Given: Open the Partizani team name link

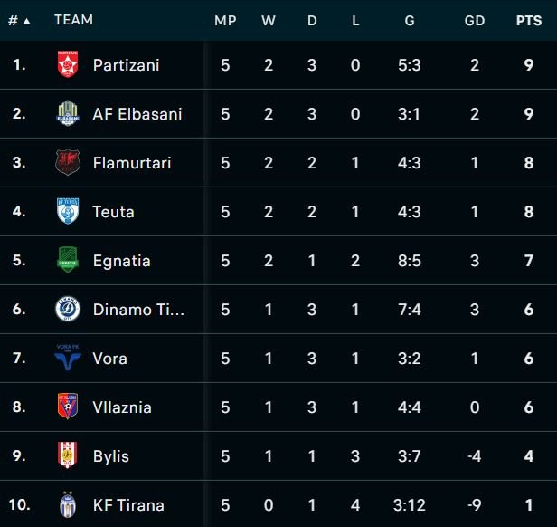Looking at the screenshot, I should 126,65.
